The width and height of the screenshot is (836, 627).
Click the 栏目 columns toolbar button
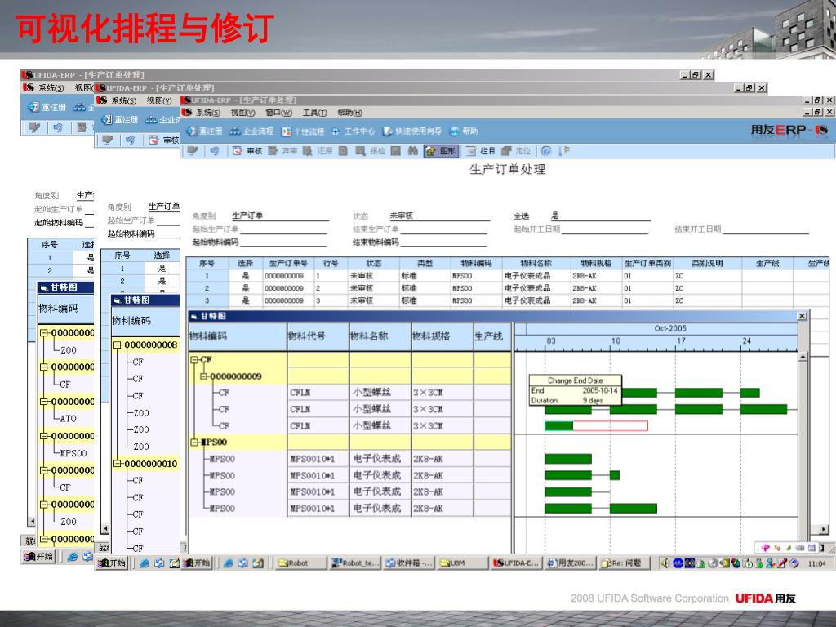coord(480,151)
